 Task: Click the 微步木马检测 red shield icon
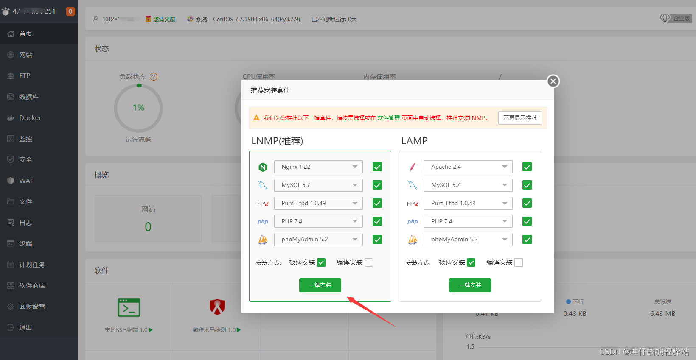pyautogui.click(x=217, y=307)
